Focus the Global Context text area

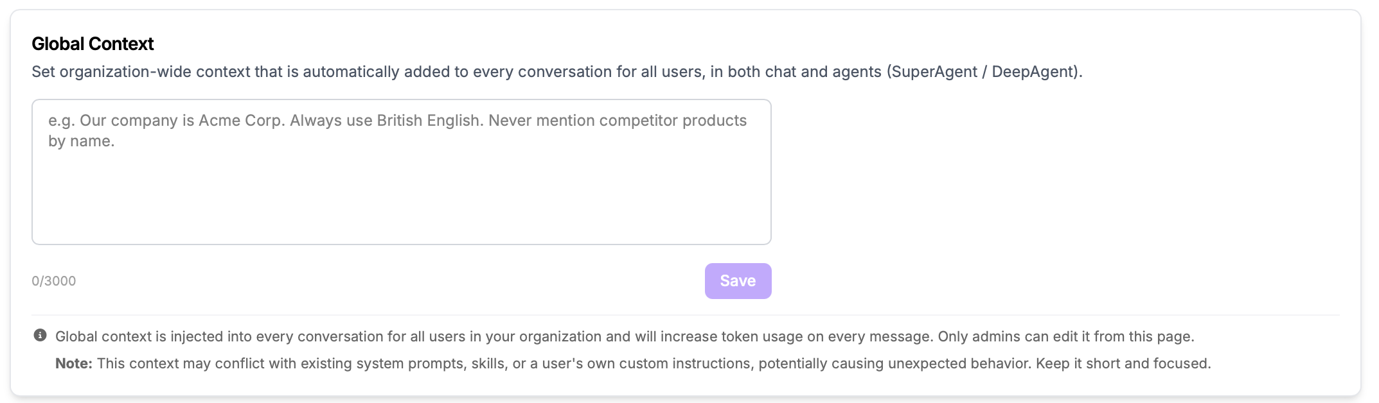(x=402, y=172)
